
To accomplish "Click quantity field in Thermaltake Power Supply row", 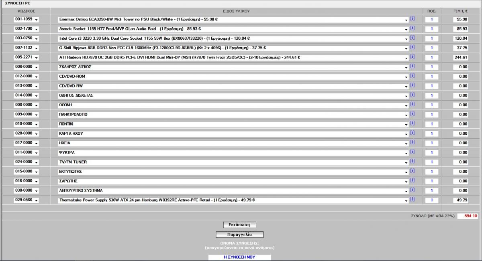I will coord(432,200).
